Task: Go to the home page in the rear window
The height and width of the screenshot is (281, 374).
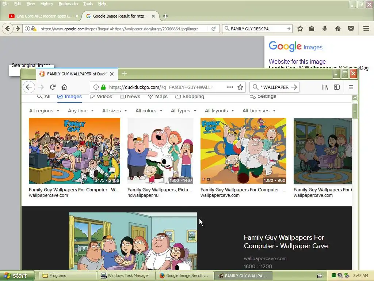Action: point(337,29)
